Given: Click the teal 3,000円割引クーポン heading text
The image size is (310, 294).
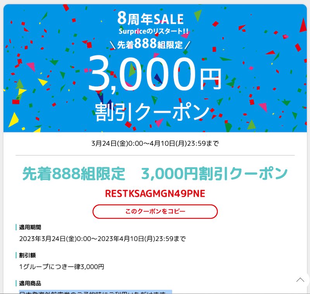Looking at the screenshot, I should (x=214, y=174).
